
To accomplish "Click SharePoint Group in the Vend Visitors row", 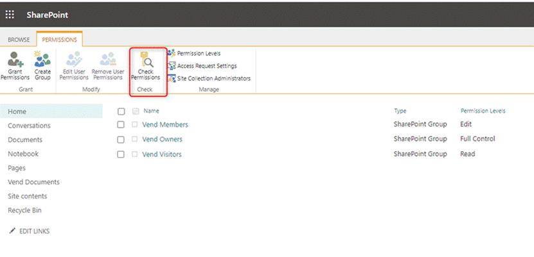I will [x=420, y=154].
